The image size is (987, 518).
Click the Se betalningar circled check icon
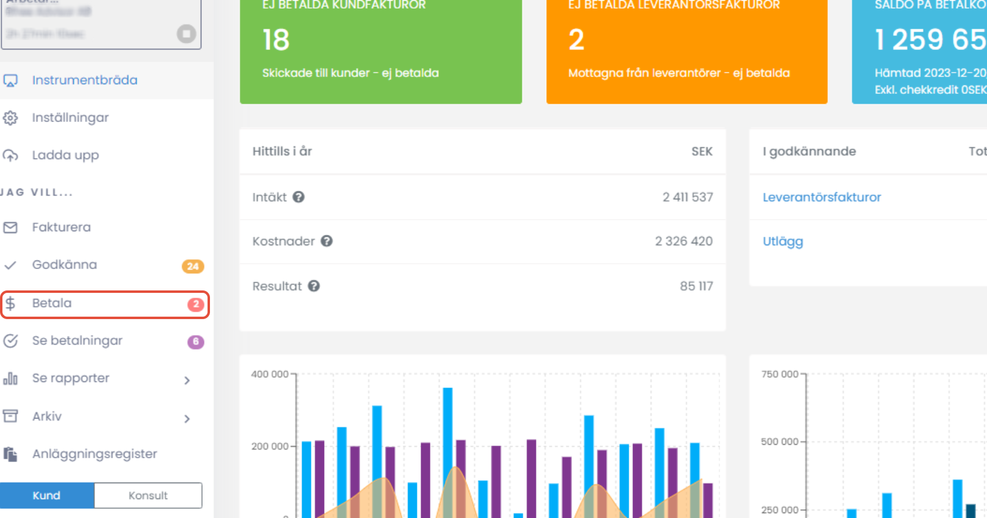coord(10,341)
